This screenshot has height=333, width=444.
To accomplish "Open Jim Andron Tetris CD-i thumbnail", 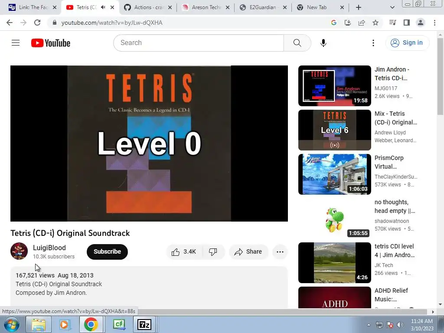I will tap(335, 86).
